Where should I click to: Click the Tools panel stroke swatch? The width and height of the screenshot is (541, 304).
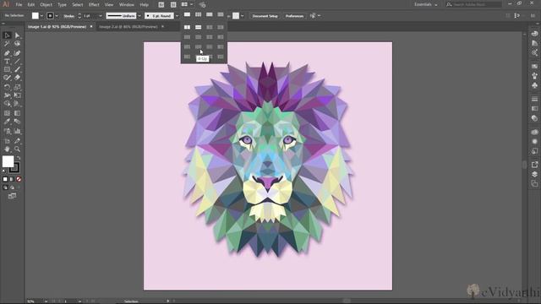14,167
